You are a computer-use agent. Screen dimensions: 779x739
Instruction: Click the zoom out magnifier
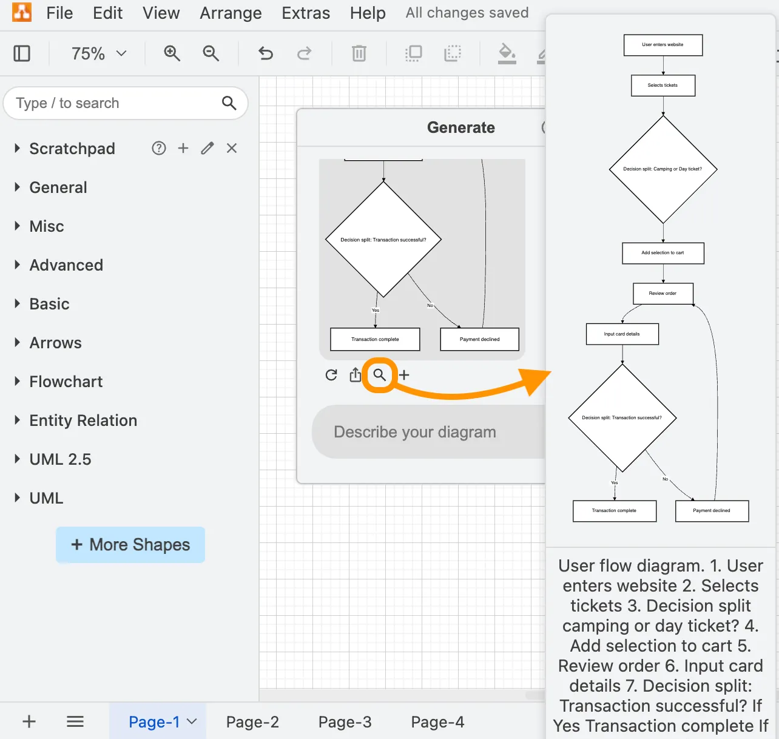(211, 53)
